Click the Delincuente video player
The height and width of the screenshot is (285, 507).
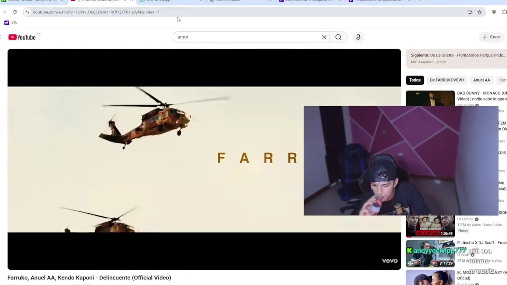tap(204, 159)
